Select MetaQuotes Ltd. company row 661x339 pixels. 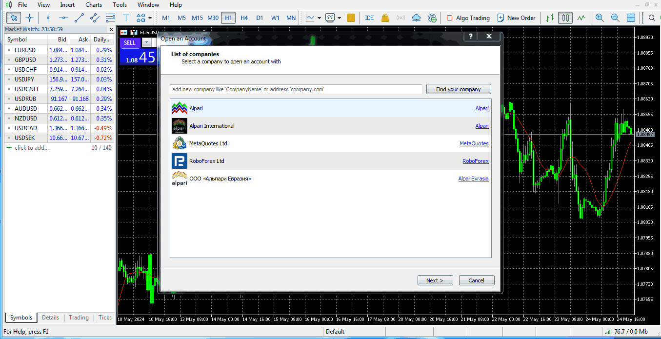330,143
